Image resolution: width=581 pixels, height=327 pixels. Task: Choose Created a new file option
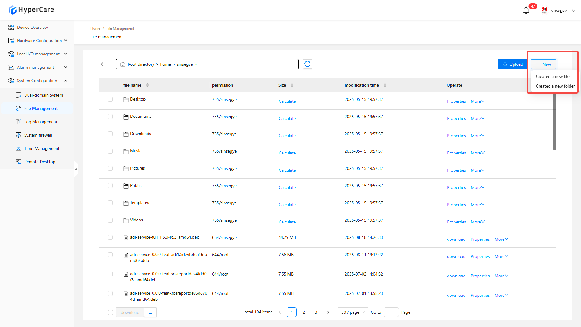pos(552,76)
